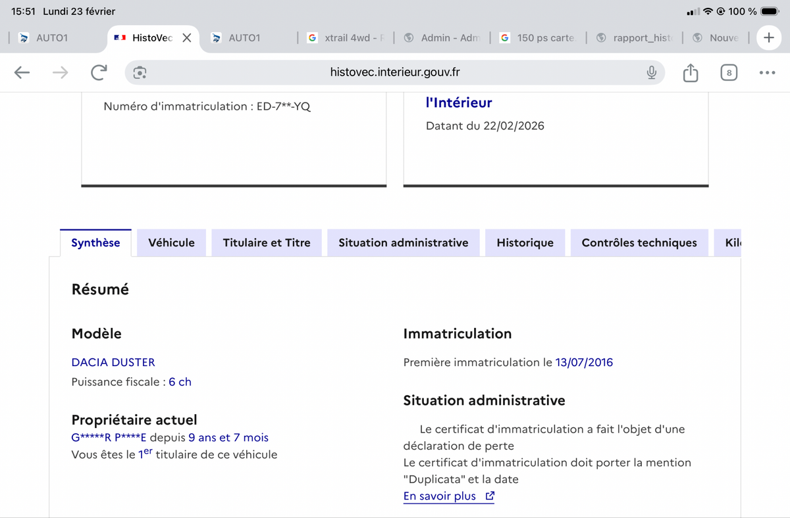
Task: Select the Situation administrative tab
Action: (403, 243)
